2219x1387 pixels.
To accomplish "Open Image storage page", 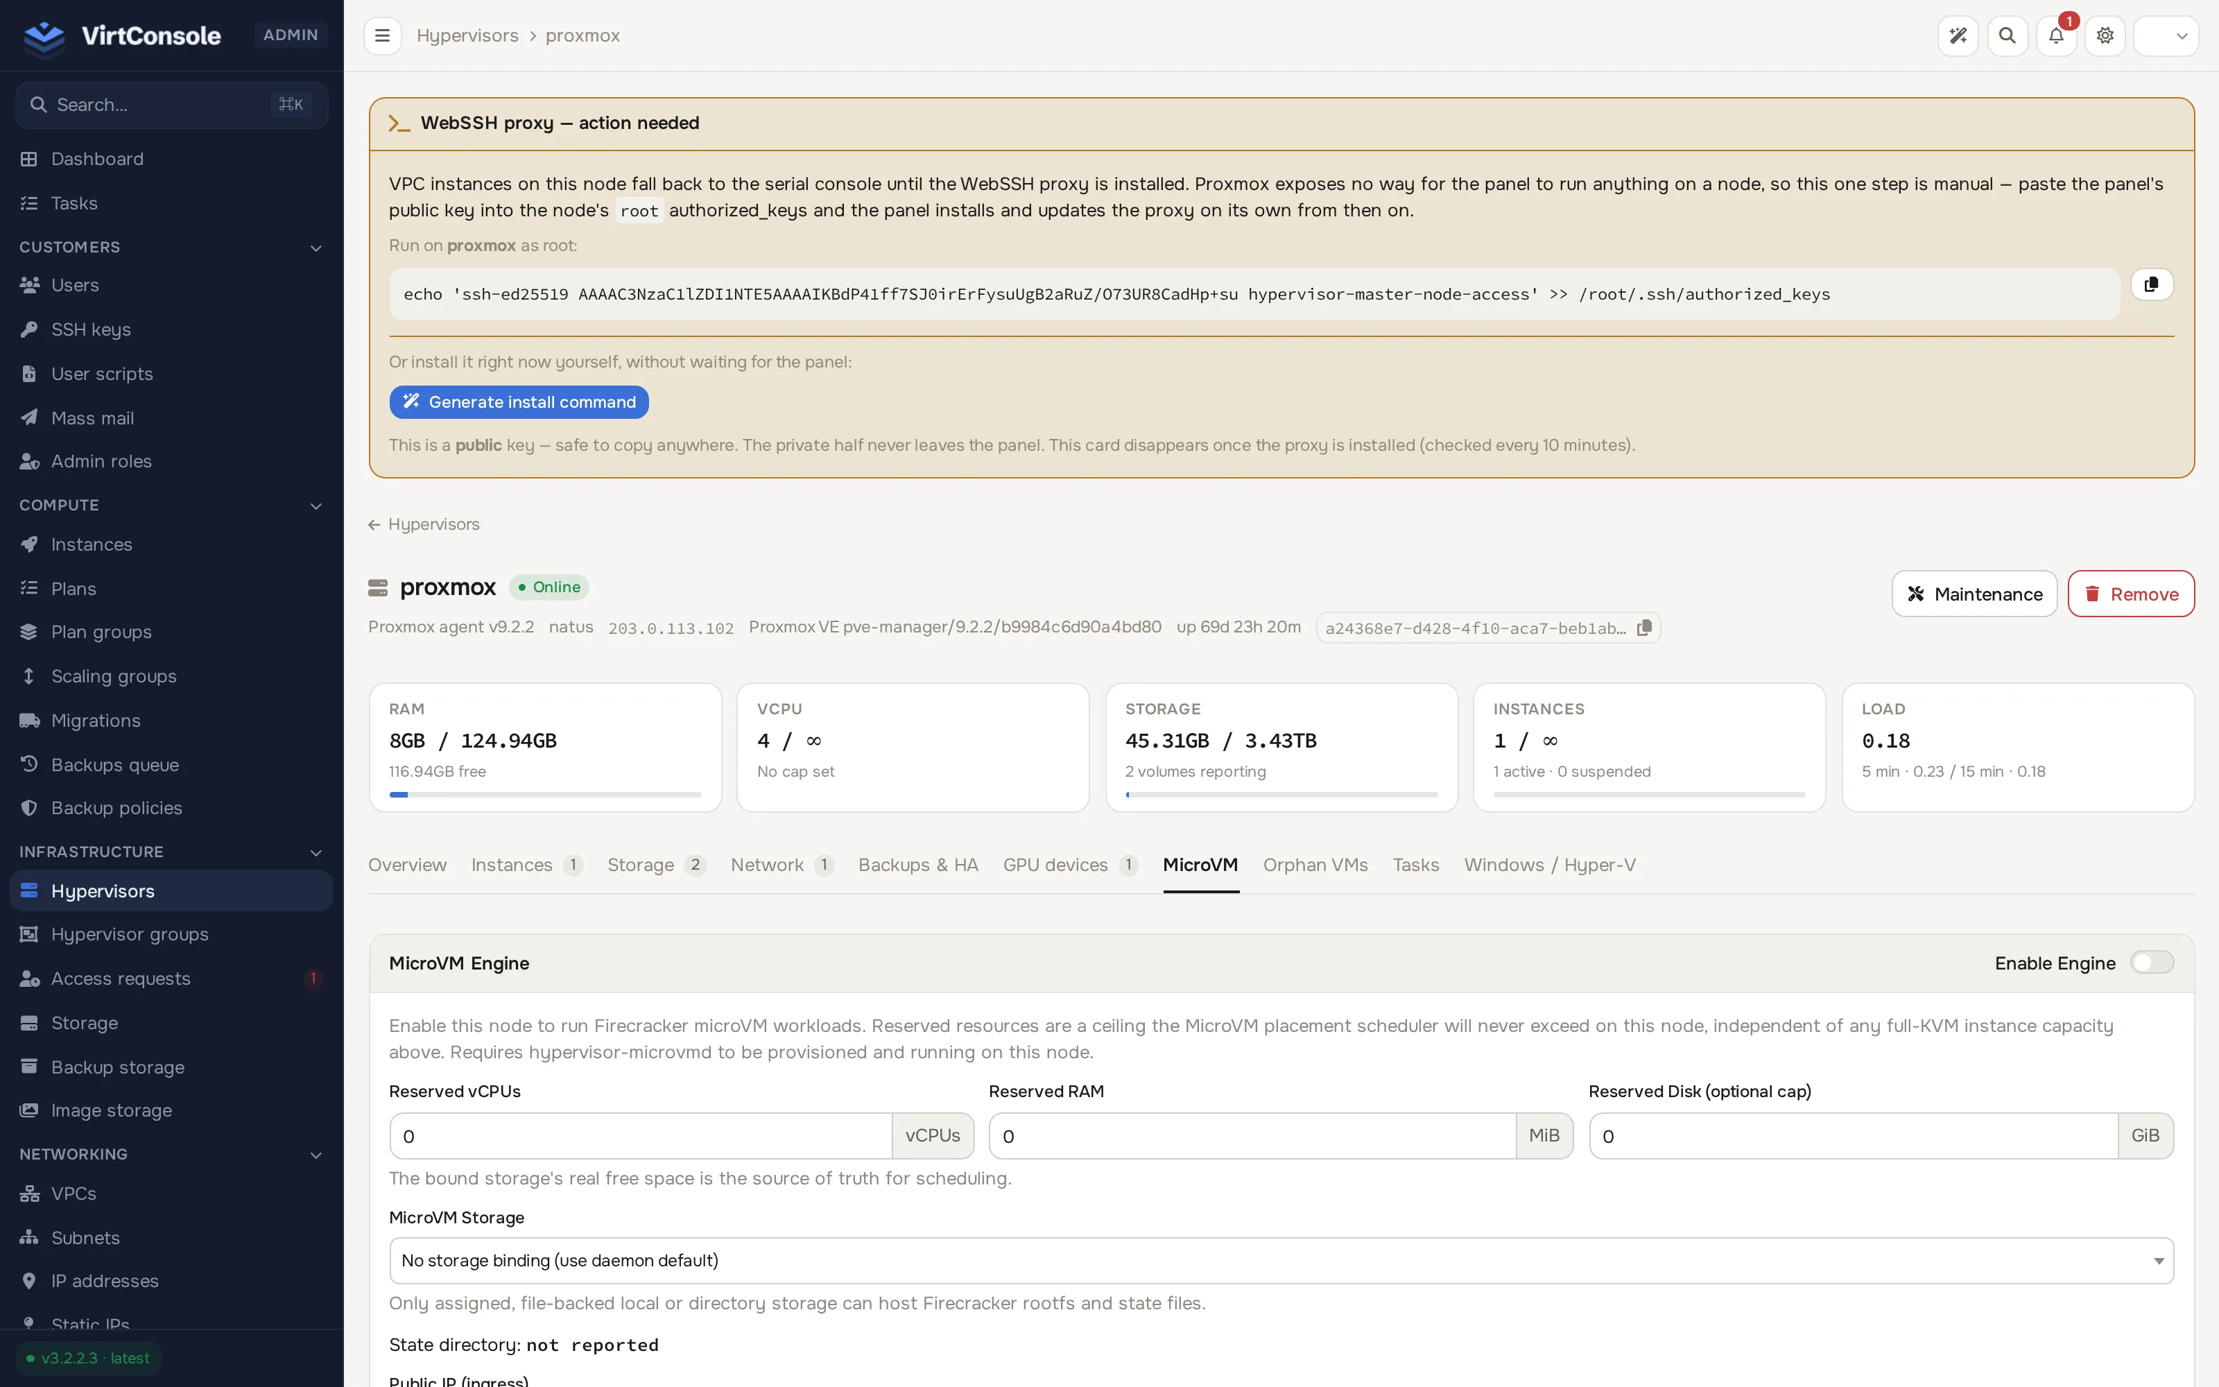I will (x=171, y=1110).
